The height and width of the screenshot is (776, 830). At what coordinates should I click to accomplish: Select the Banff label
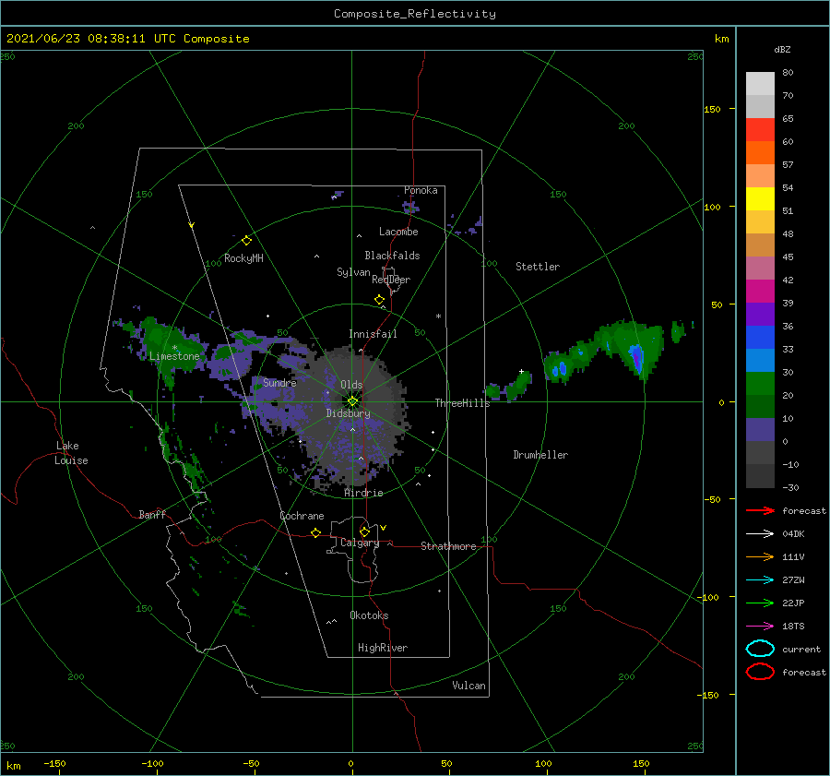coord(152,514)
